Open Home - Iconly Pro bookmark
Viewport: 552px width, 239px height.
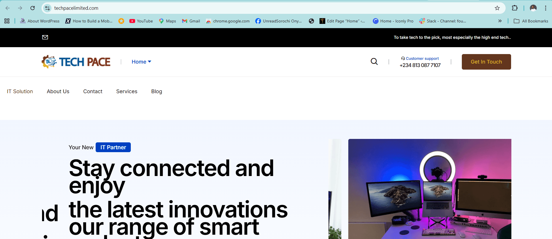[x=393, y=21]
